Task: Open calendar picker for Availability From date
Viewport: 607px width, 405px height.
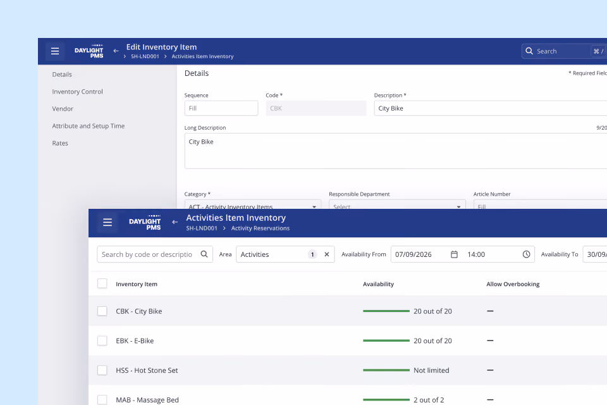Action: pos(454,254)
